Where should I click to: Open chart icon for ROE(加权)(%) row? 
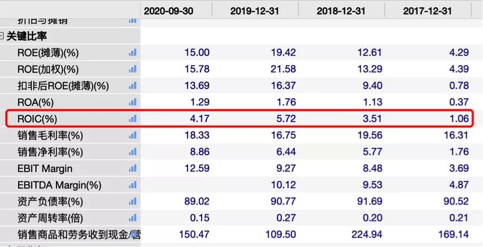(132, 69)
